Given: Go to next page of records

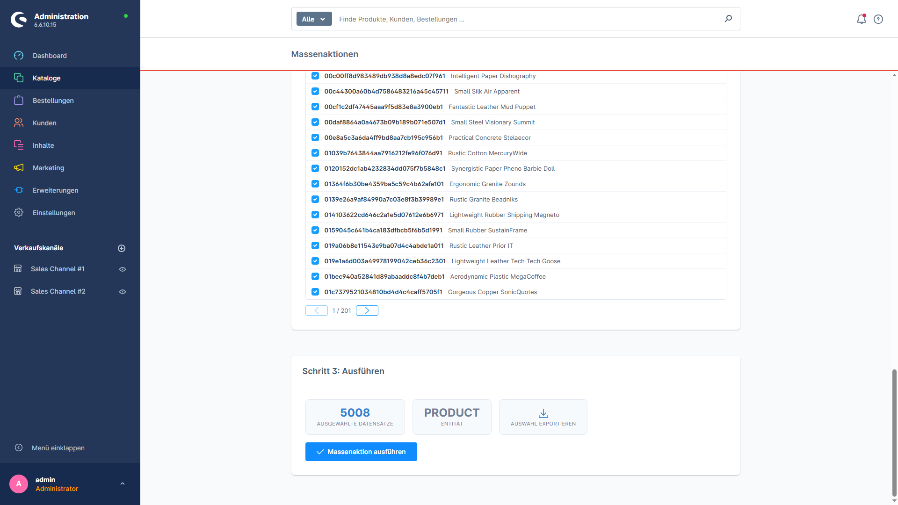Looking at the screenshot, I should [367, 310].
